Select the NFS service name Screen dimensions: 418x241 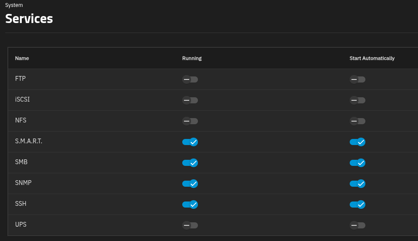(20, 120)
